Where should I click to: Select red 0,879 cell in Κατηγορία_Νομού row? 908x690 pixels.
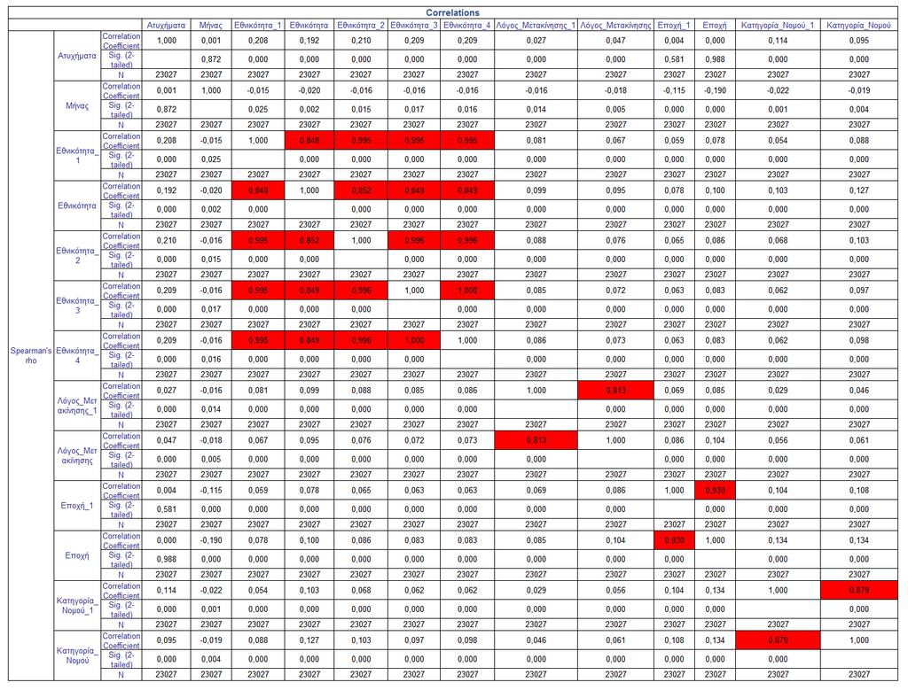pyautogui.click(x=778, y=640)
